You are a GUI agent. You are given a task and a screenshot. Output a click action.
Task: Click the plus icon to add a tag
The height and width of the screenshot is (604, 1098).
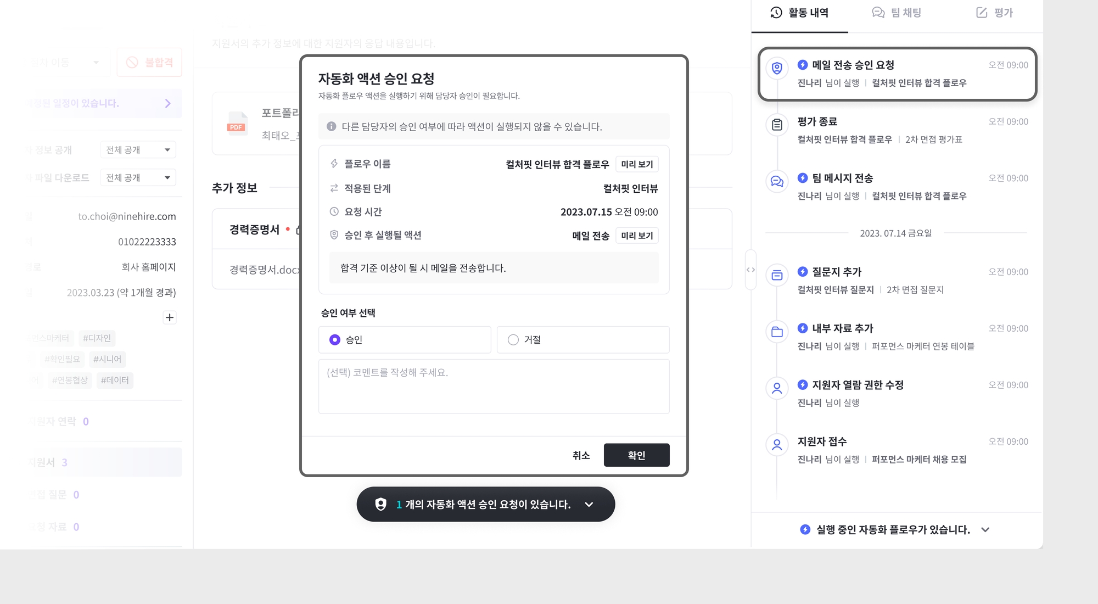[170, 317]
